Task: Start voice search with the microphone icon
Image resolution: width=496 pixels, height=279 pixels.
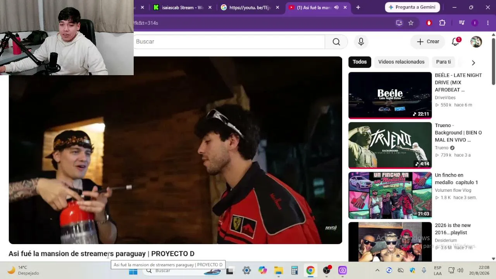Action: pyautogui.click(x=361, y=42)
